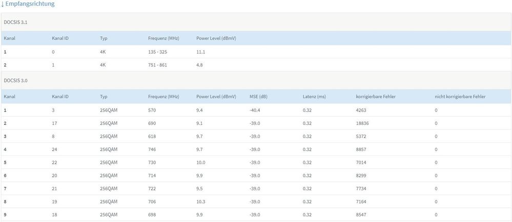Select power level 9.7 in the 618 MHz row
This screenshot has width=512, height=222.
pos(199,136)
